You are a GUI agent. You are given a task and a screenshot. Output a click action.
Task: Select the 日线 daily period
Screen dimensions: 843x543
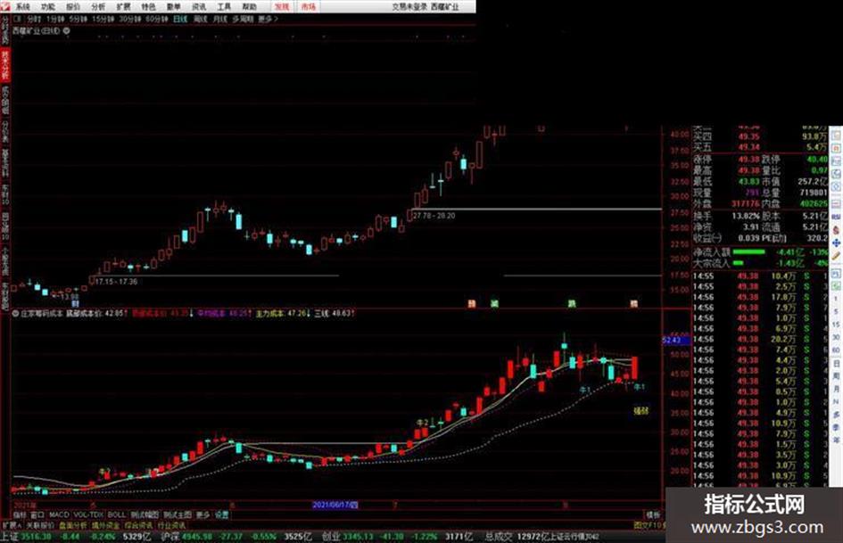click(x=180, y=19)
